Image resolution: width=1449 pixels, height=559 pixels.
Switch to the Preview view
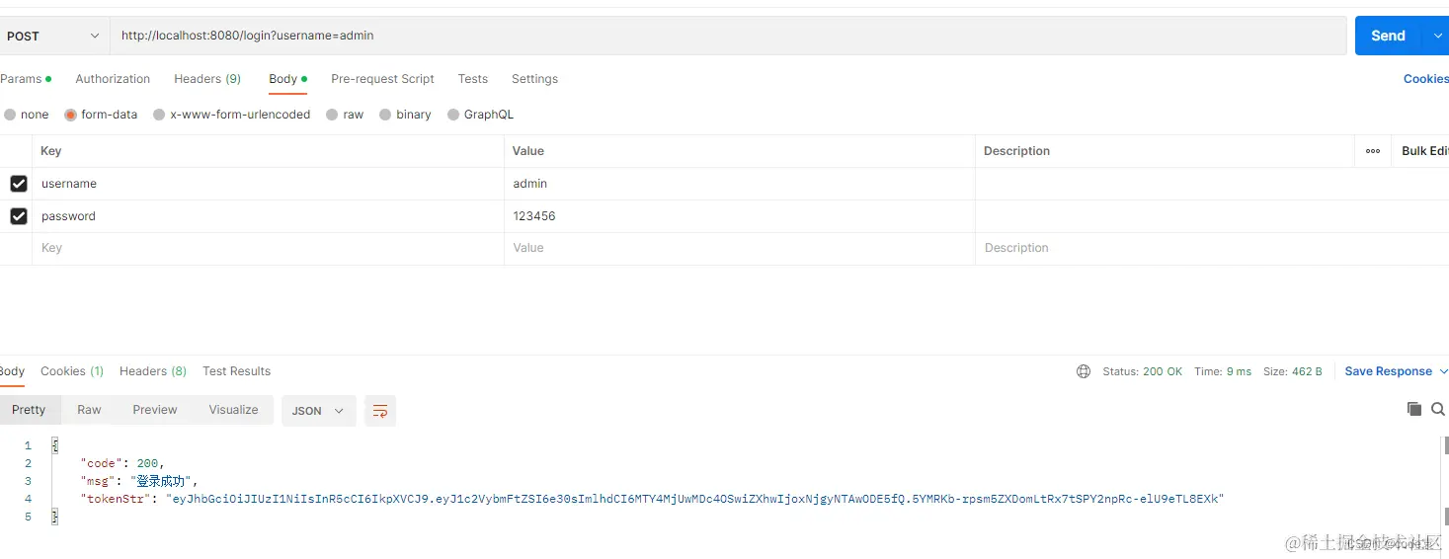155,410
